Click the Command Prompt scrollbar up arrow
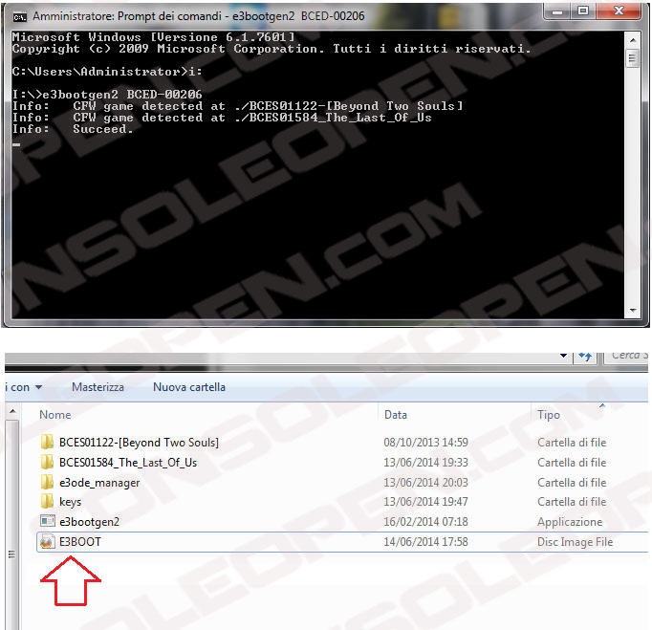The width and height of the screenshot is (652, 630). tap(631, 37)
